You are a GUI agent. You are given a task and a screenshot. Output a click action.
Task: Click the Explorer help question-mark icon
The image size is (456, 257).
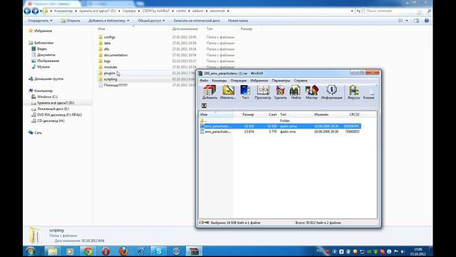(427, 21)
